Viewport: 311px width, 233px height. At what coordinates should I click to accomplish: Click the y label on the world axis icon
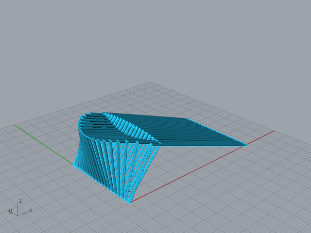pos(10,211)
